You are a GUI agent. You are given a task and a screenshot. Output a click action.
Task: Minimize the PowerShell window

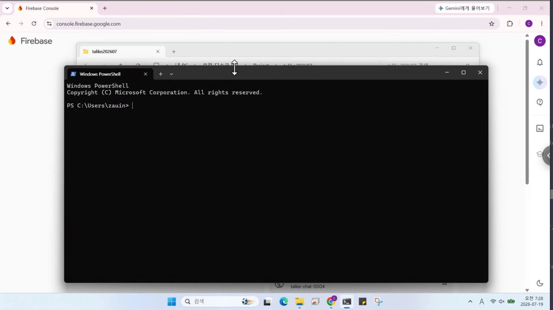[x=447, y=73]
